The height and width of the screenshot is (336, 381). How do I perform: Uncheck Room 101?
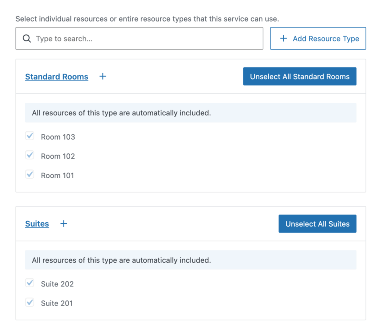(x=30, y=174)
